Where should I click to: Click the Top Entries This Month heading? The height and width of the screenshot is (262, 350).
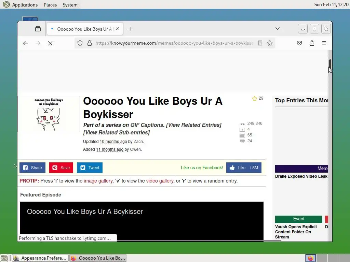(x=301, y=101)
